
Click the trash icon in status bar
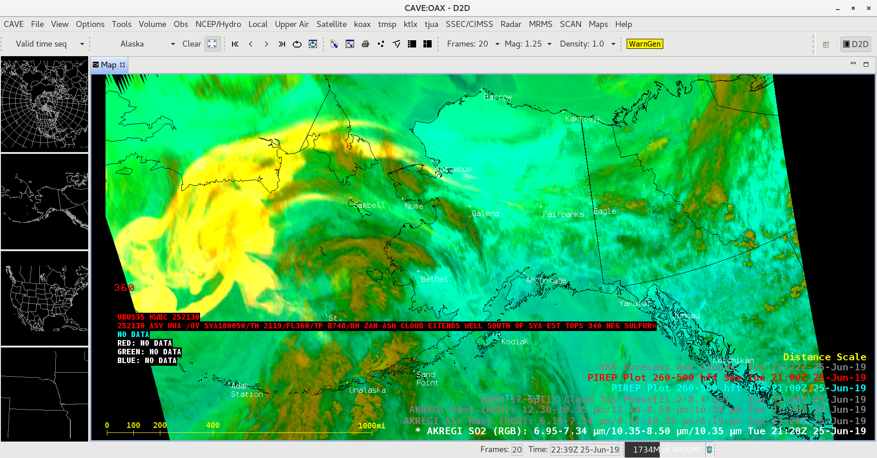(709, 450)
